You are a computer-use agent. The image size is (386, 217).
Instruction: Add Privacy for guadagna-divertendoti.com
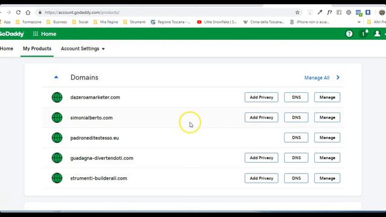[261, 158]
